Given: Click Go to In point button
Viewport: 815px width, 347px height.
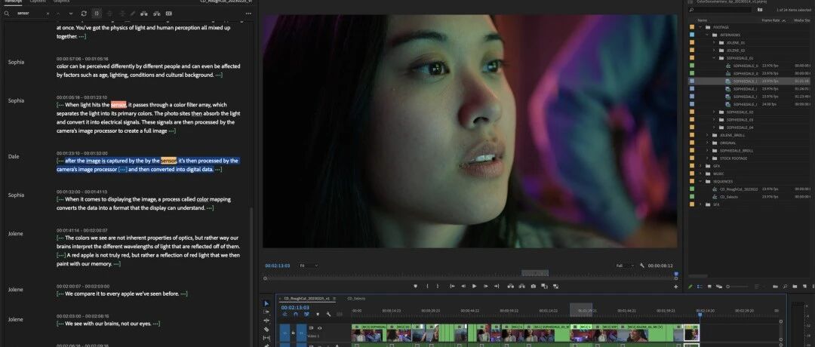Looking at the screenshot, I should pyautogui.click(x=452, y=286).
